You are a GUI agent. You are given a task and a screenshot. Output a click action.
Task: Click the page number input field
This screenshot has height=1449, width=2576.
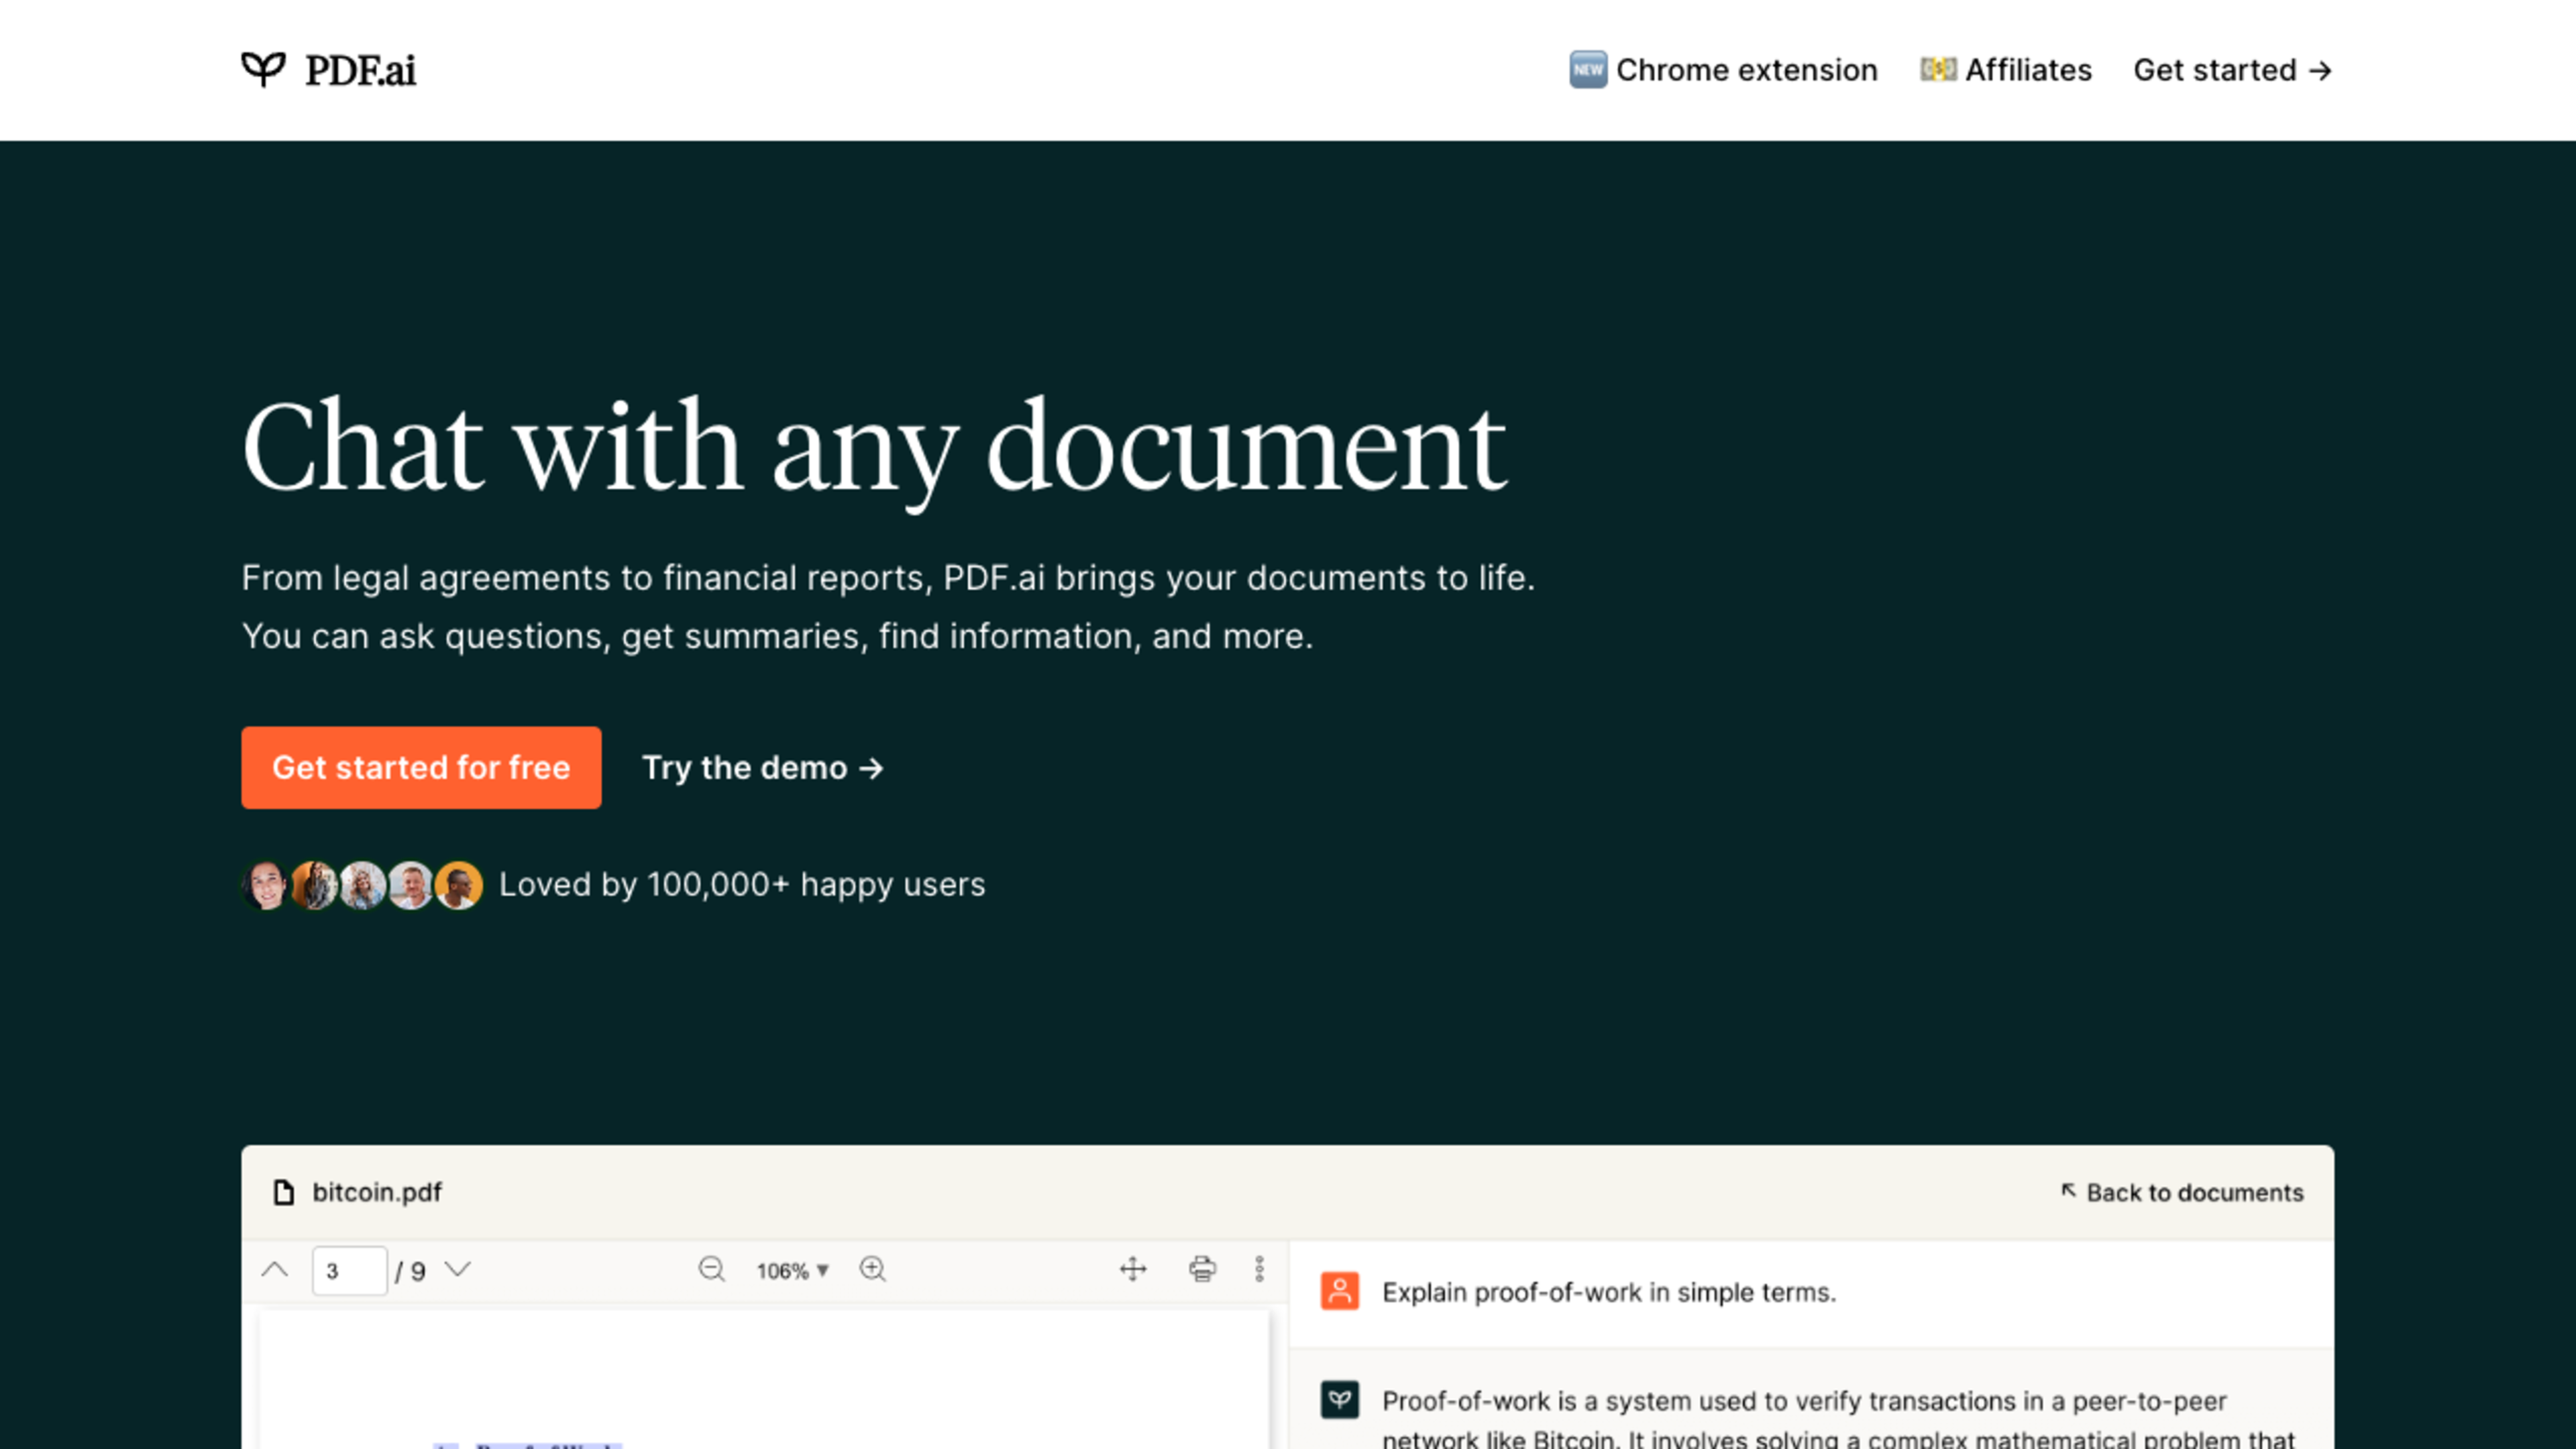[x=349, y=1271]
